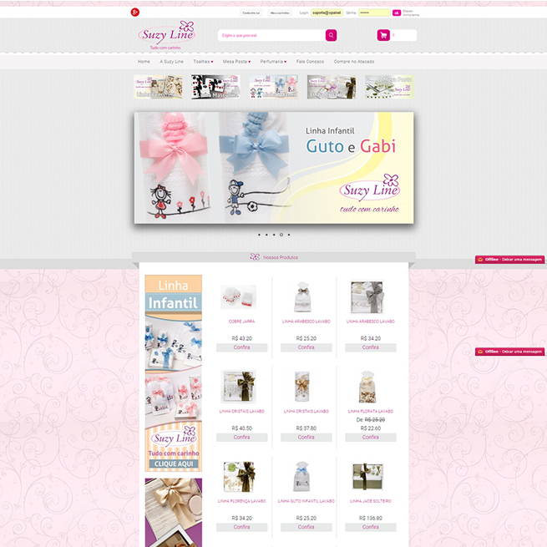Viewport: 547px width, 547px height.
Task: Open the Compre no Atacado menu item
Action: click(x=354, y=62)
